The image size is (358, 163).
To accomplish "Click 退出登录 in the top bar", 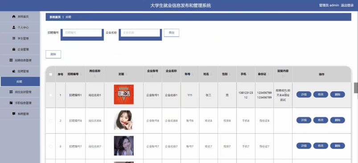I will tap(347, 5).
